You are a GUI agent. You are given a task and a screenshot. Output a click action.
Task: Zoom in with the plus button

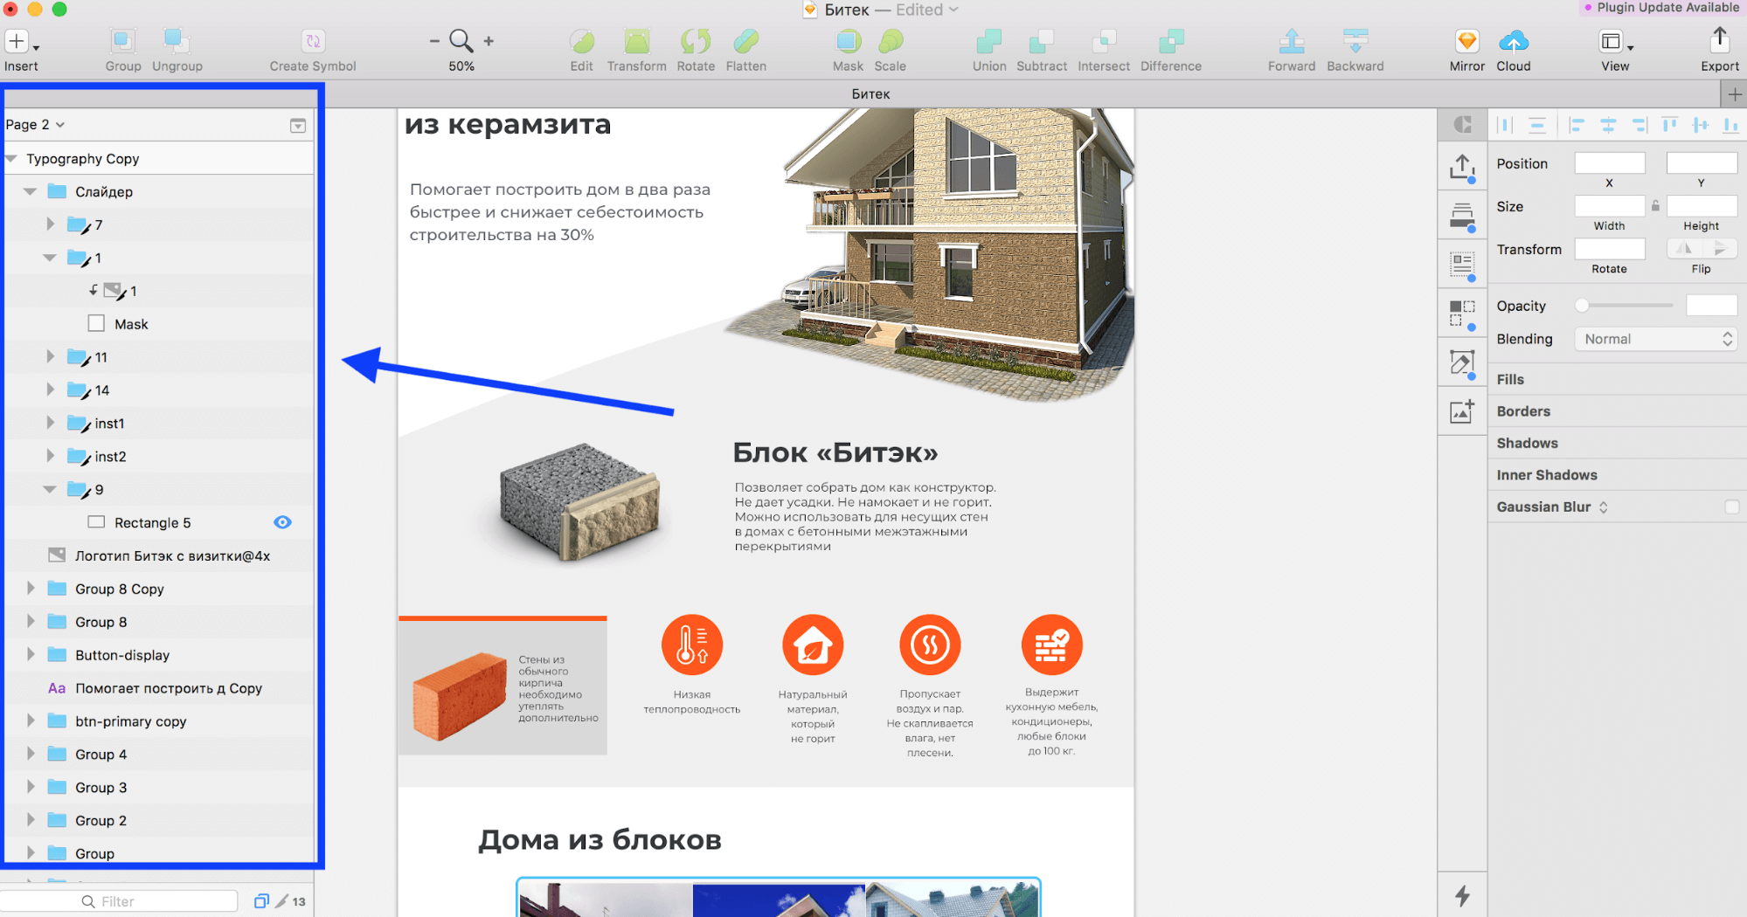489,41
